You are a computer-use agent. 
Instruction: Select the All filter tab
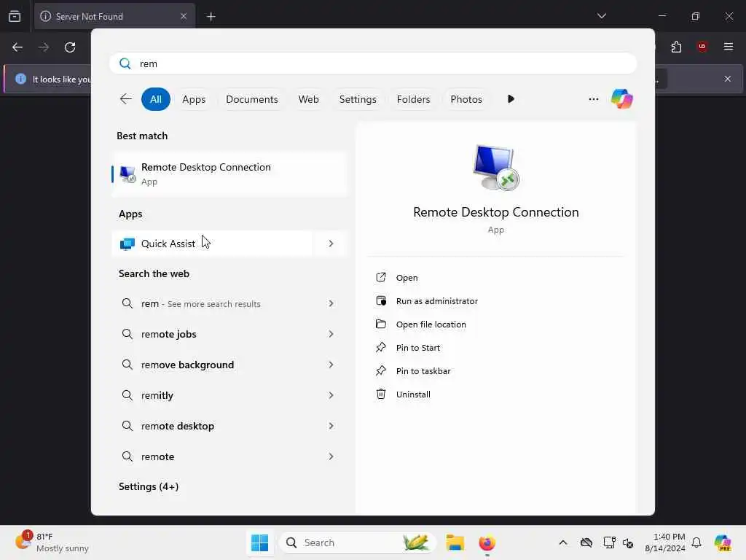tap(156, 99)
